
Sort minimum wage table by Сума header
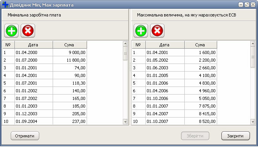70,45
